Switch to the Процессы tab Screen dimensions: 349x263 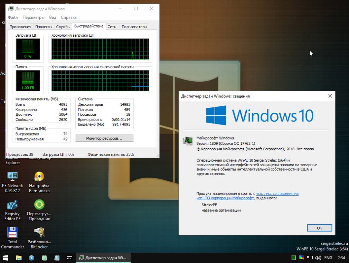[44, 27]
